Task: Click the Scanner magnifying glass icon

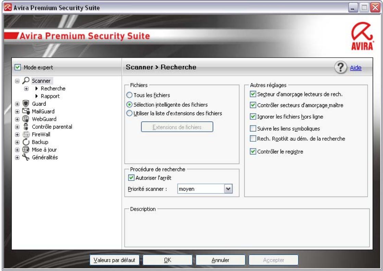Action: tap(26, 81)
